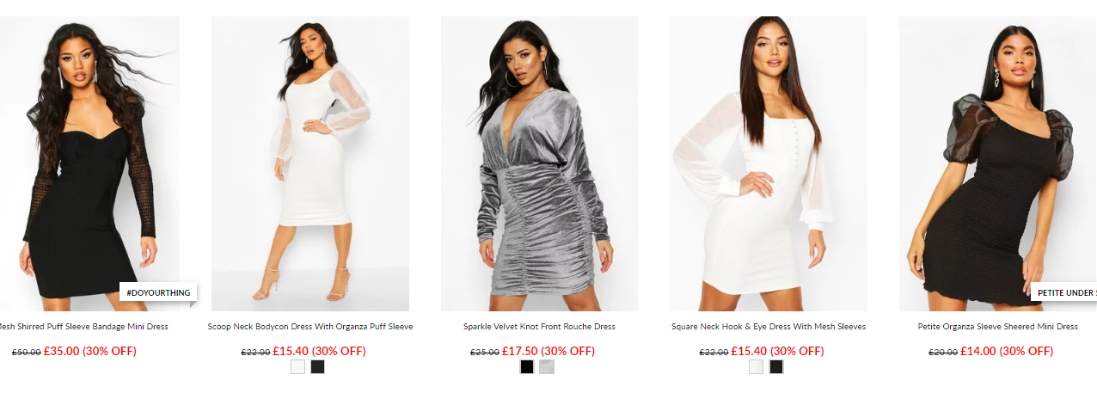Image resolution: width=1097 pixels, height=393 pixels.
Task: View the silver Sparkle Velvet Dress image
Action: [539, 163]
